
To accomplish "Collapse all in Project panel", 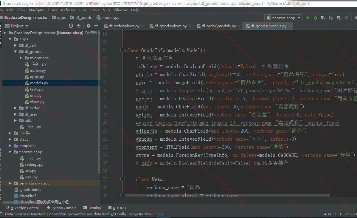I will click(79, 26).
